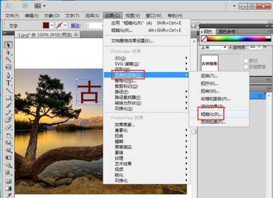This screenshot has width=273, height=198.
Task: Choose 粗糙化(R)... in the submenu
Action: [x=211, y=114]
